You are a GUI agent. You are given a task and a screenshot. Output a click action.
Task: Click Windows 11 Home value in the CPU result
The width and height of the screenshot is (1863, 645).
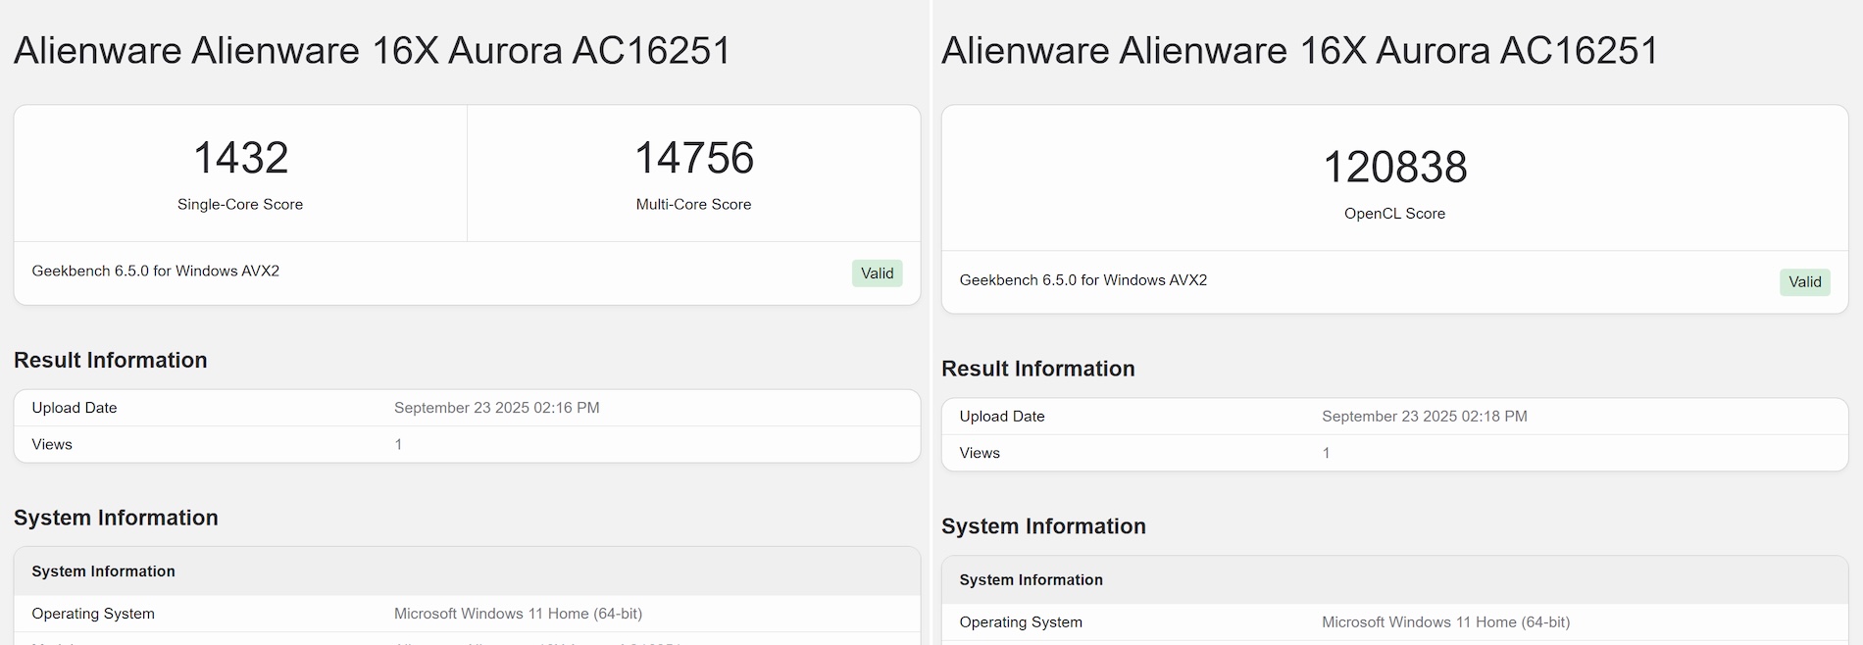tap(518, 614)
